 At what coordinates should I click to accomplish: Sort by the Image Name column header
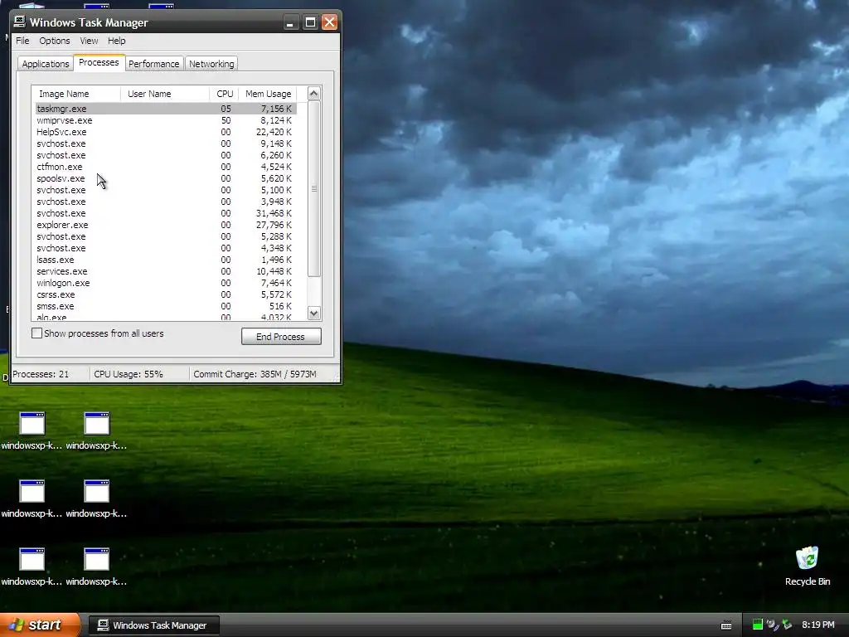75,94
